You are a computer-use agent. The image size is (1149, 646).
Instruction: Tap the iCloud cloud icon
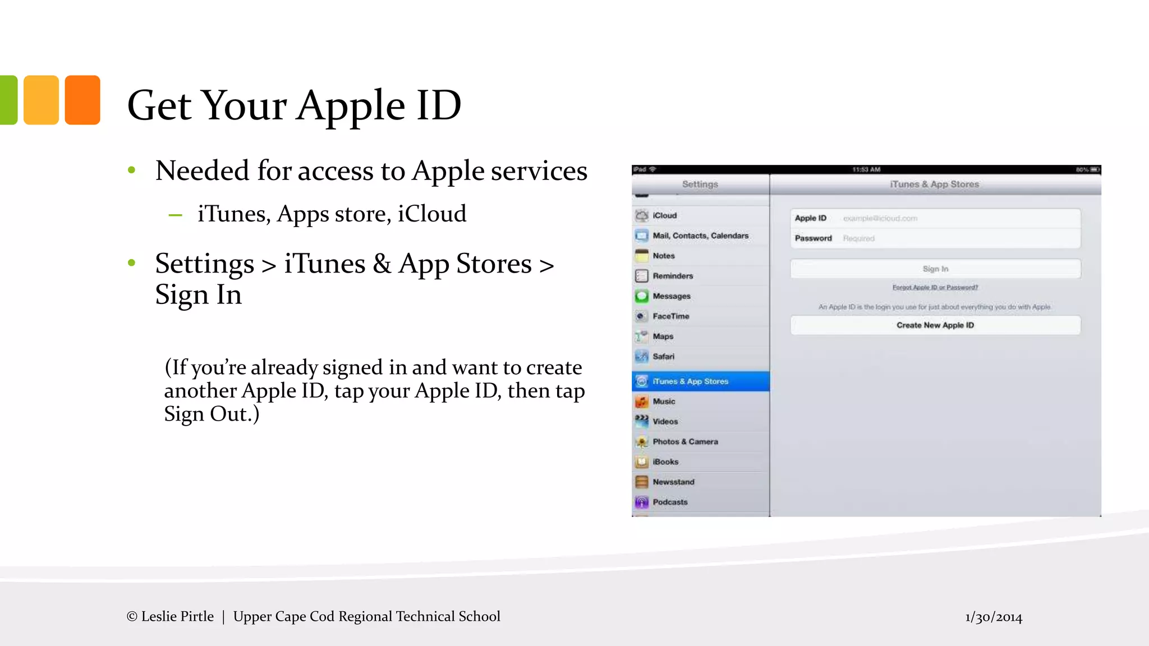pos(642,215)
